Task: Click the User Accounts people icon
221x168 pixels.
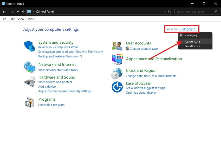Action: 117,46
